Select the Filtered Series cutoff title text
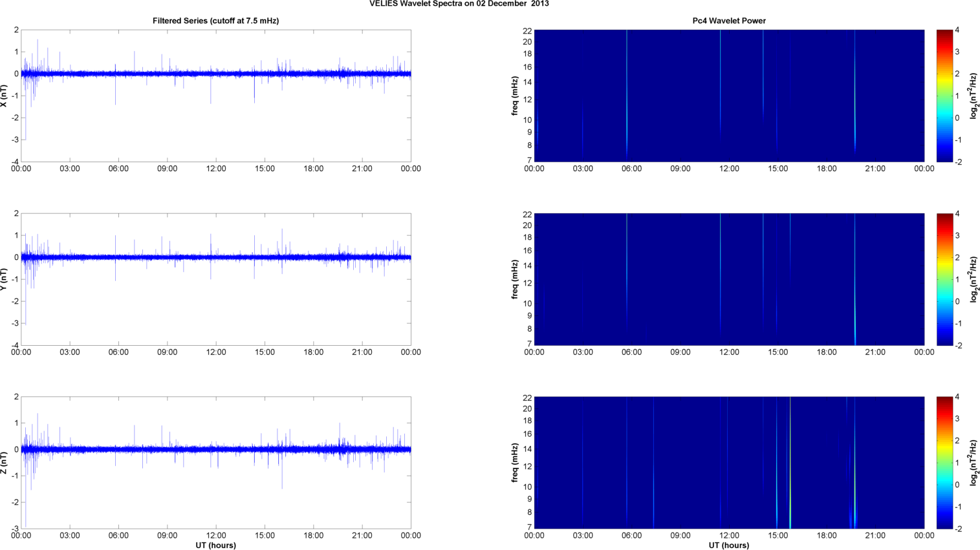This screenshot has height=550, width=980. (x=215, y=21)
